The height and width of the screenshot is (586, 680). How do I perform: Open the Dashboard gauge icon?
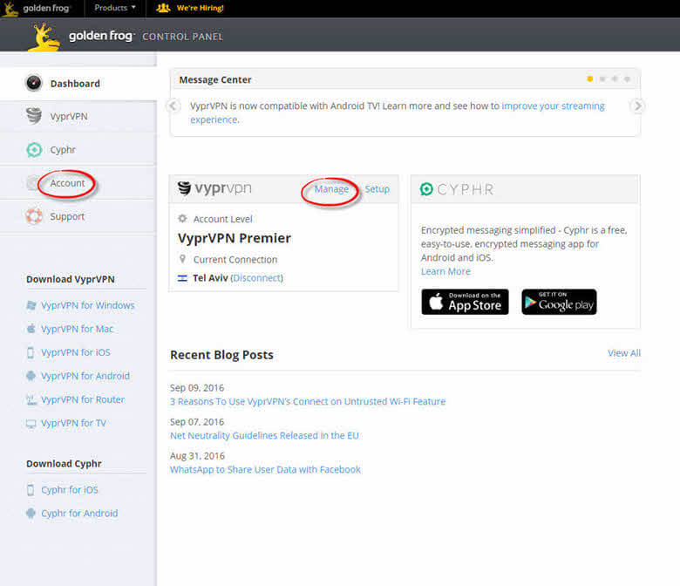[x=33, y=83]
